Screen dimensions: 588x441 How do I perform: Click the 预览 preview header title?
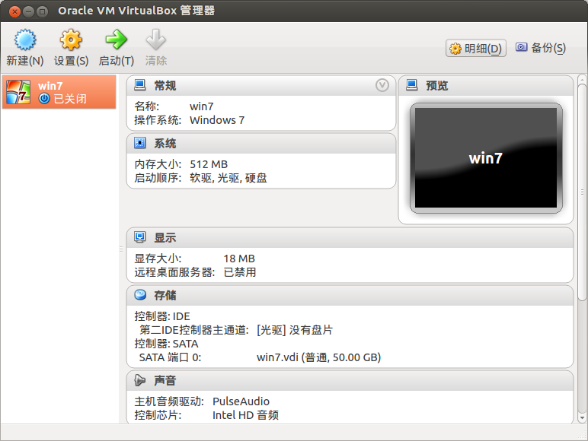437,86
